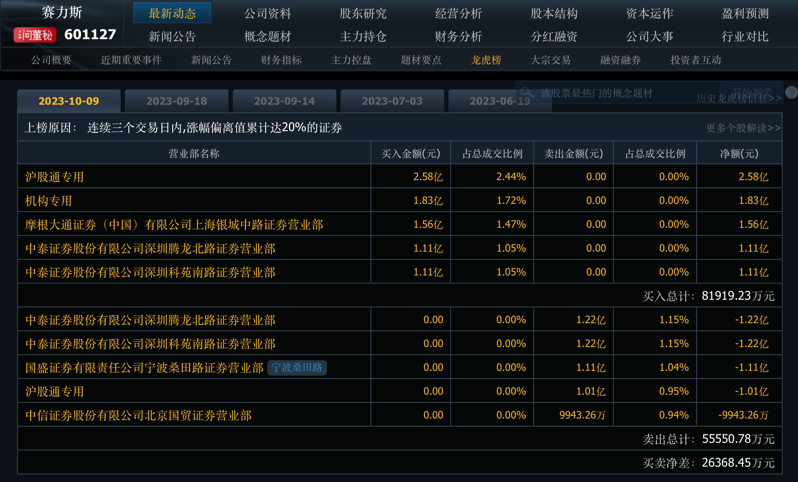Click the stock name 赛力斯
Screen dimensions: 798x482
(62, 12)
